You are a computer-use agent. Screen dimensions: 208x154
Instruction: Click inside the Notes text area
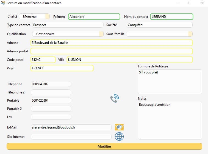click(x=170, y=121)
